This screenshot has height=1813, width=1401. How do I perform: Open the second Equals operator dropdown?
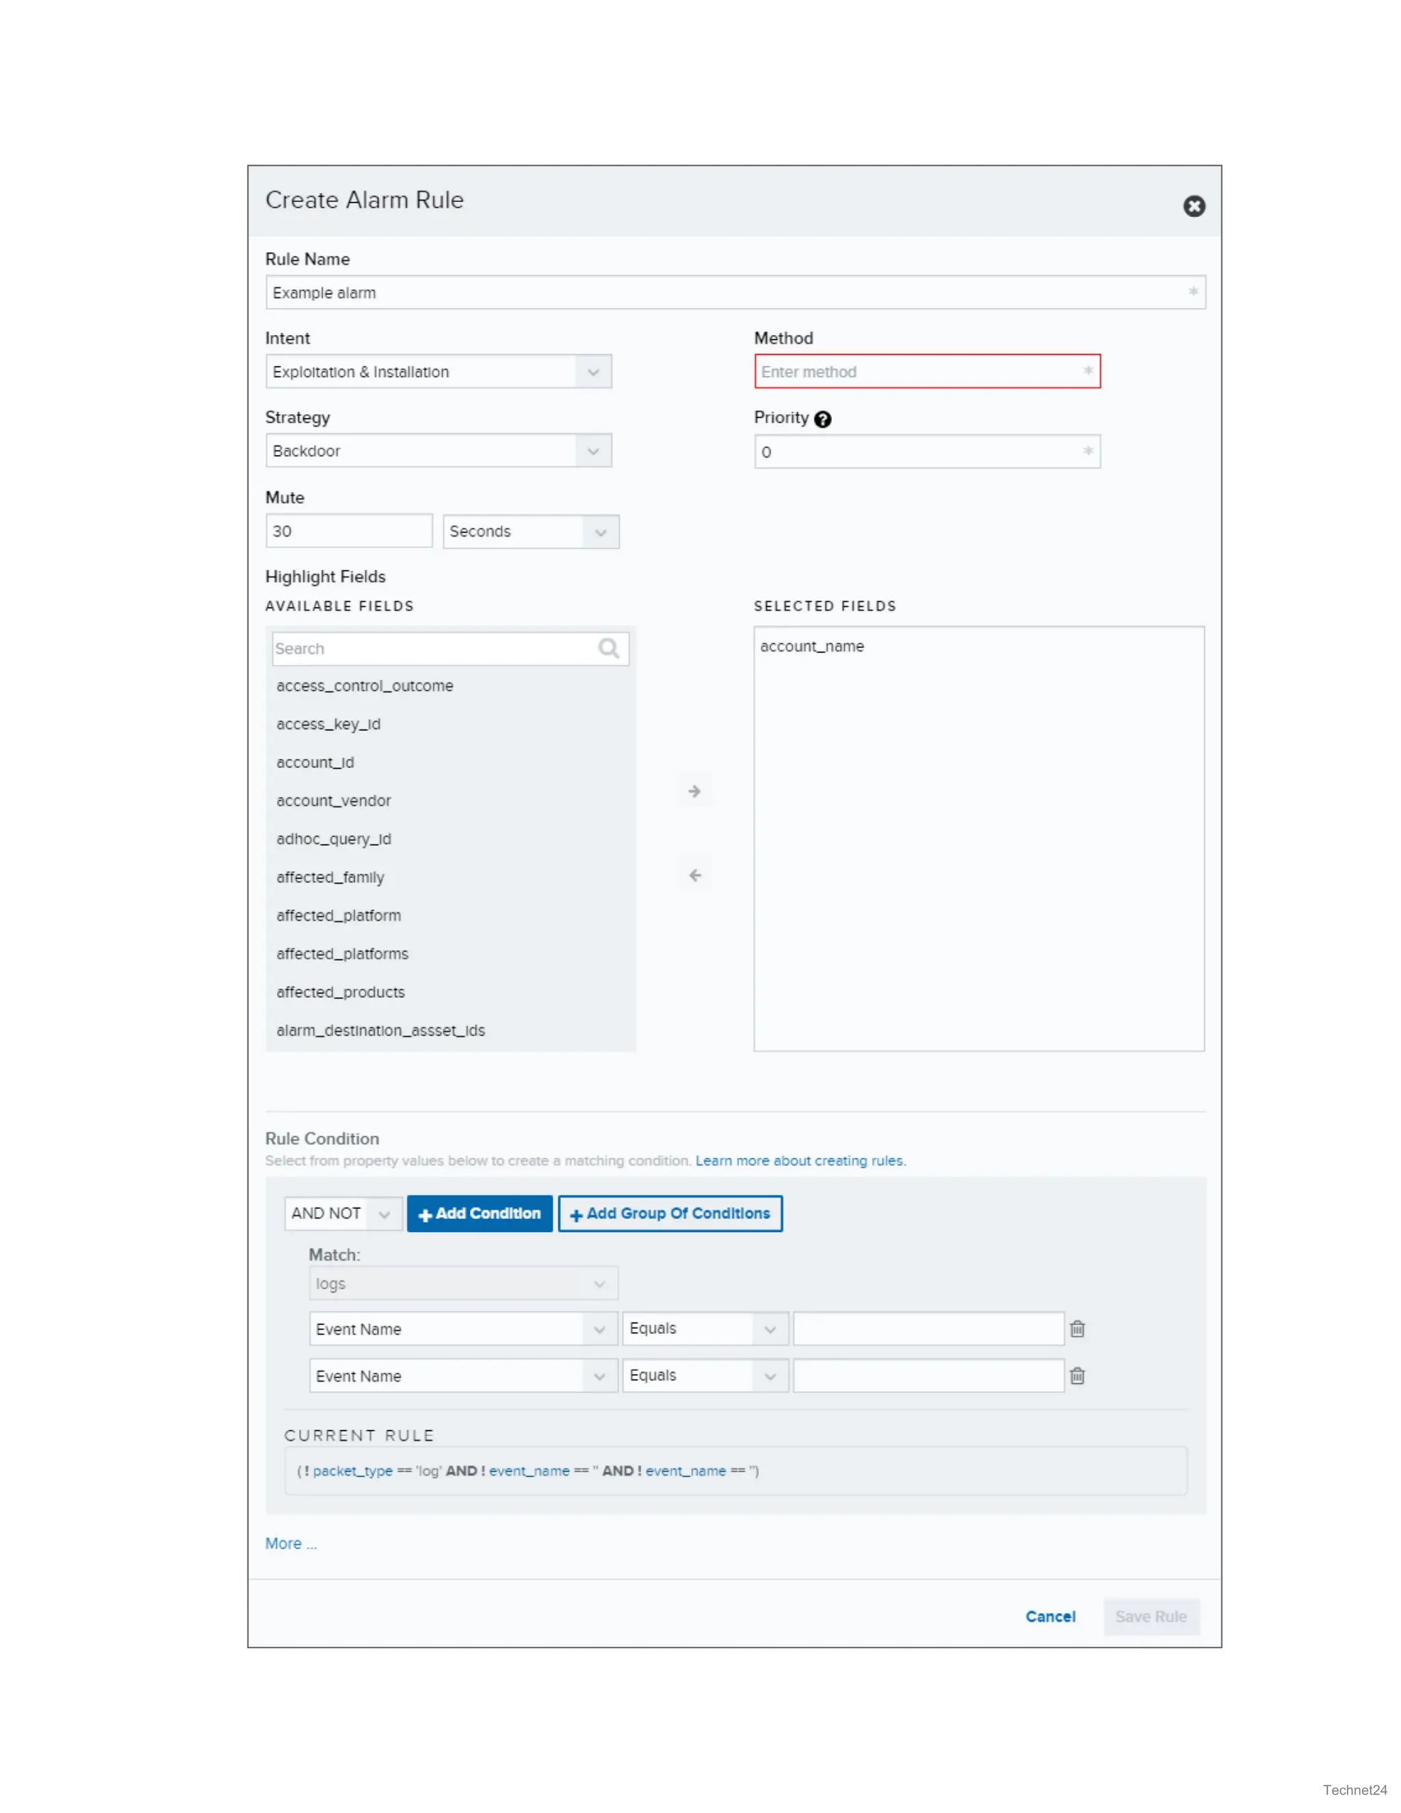[705, 1376]
